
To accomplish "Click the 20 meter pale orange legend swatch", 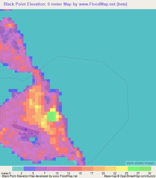I will pos(111,169).
